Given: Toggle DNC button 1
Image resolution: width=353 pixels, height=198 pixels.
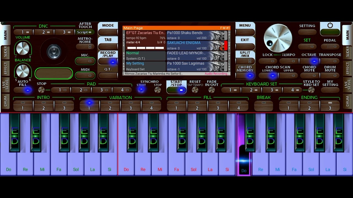Looking at the screenshot, I should tap(23, 32).
